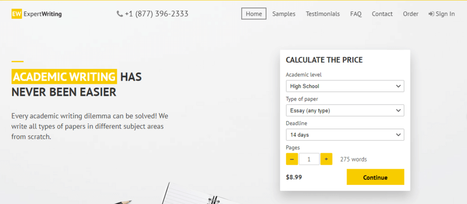This screenshot has width=467, height=204.
Task: Open the Order page link
Action: (411, 14)
